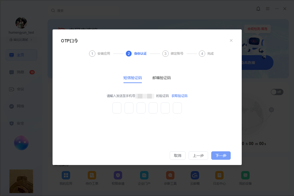The width and height of the screenshot is (294, 196).
Task: Cancel the dialog with 取消
Action: click(178, 156)
